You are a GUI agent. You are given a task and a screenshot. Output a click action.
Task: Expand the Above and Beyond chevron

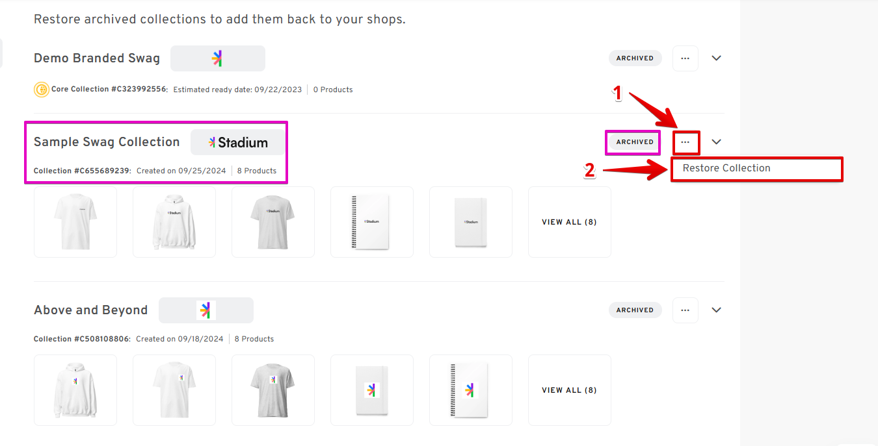pos(716,310)
